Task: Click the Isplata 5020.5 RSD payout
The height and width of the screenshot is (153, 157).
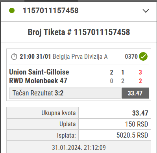Action: tap(132, 135)
